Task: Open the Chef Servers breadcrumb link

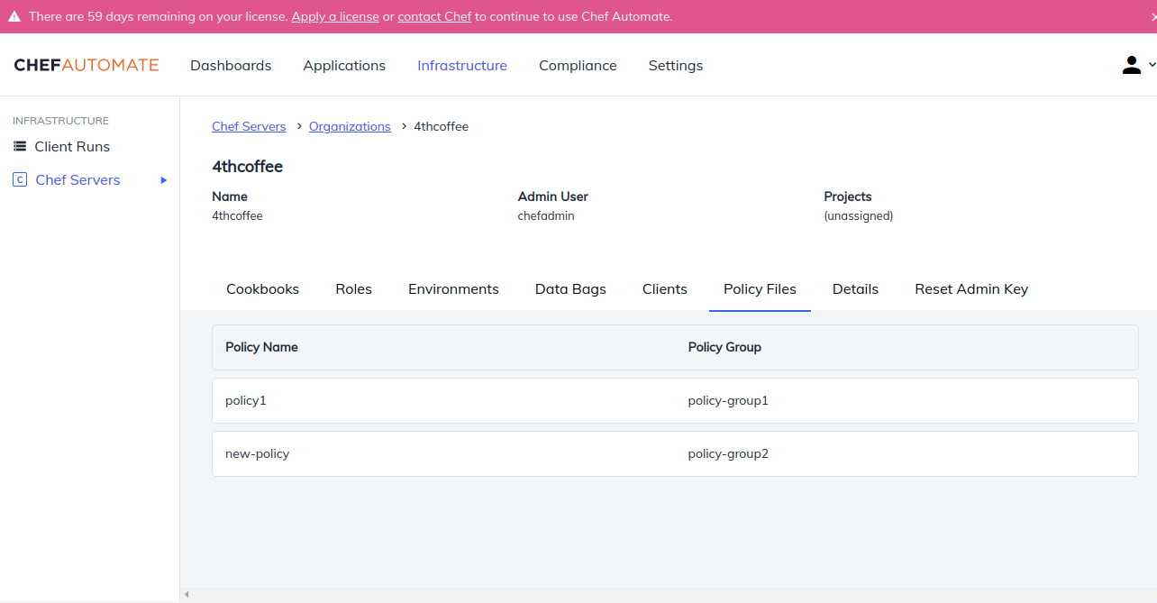Action: (x=249, y=126)
